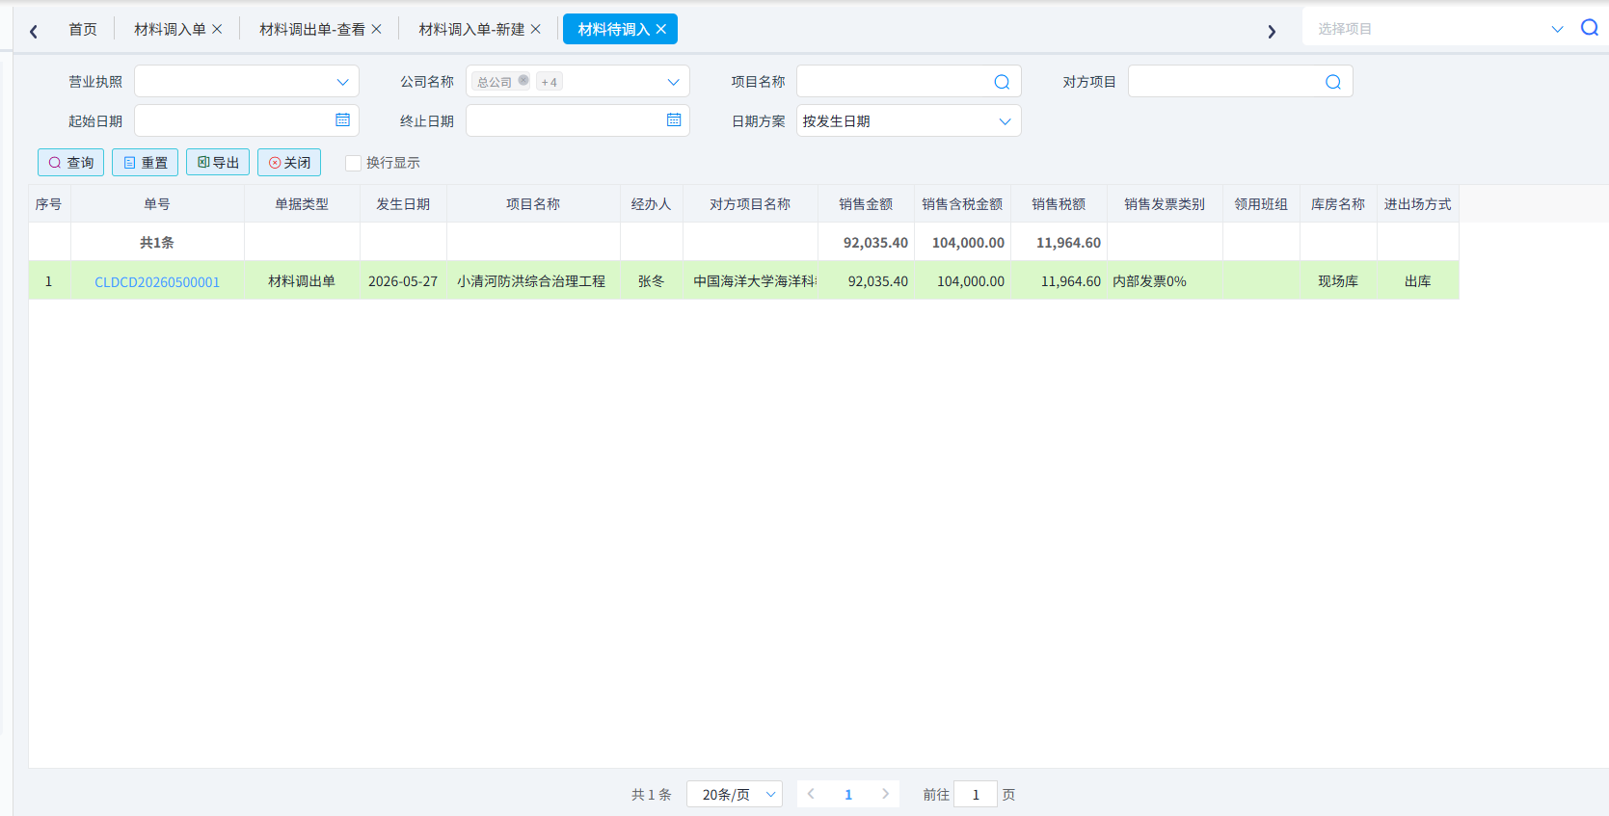Expand the 选择项目 dropdown
This screenshot has height=816, width=1609.
(x=1557, y=29)
